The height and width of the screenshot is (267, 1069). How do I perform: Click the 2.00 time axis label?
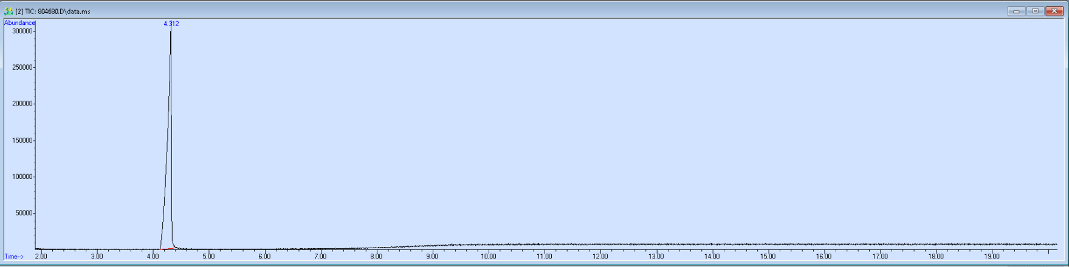pyautogui.click(x=41, y=257)
